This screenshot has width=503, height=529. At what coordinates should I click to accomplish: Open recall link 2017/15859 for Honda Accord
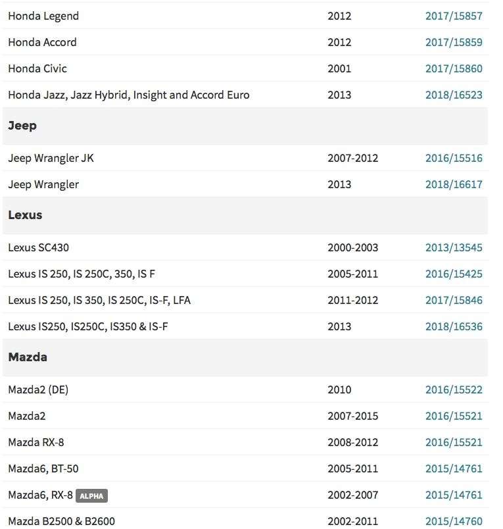(454, 42)
